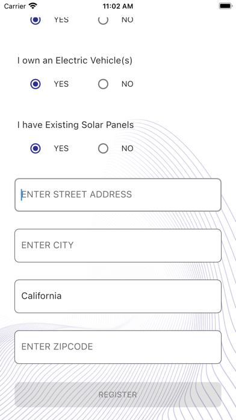
Task: Click the 'I have Existing Solar Panels' heading
Action: click(x=76, y=125)
